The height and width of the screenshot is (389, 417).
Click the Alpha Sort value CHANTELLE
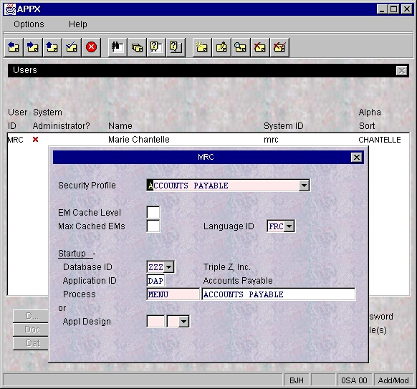point(380,140)
